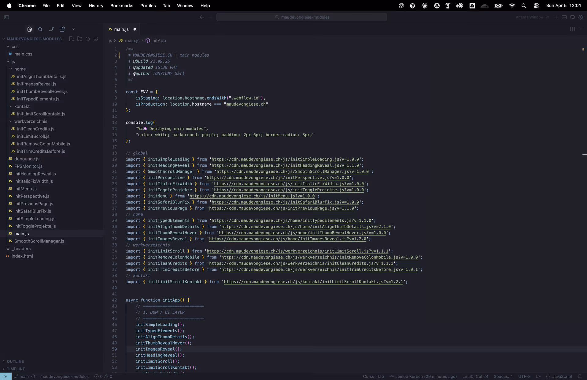Open the Source Control branch icon
This screenshot has height=380, width=587.
point(51,29)
